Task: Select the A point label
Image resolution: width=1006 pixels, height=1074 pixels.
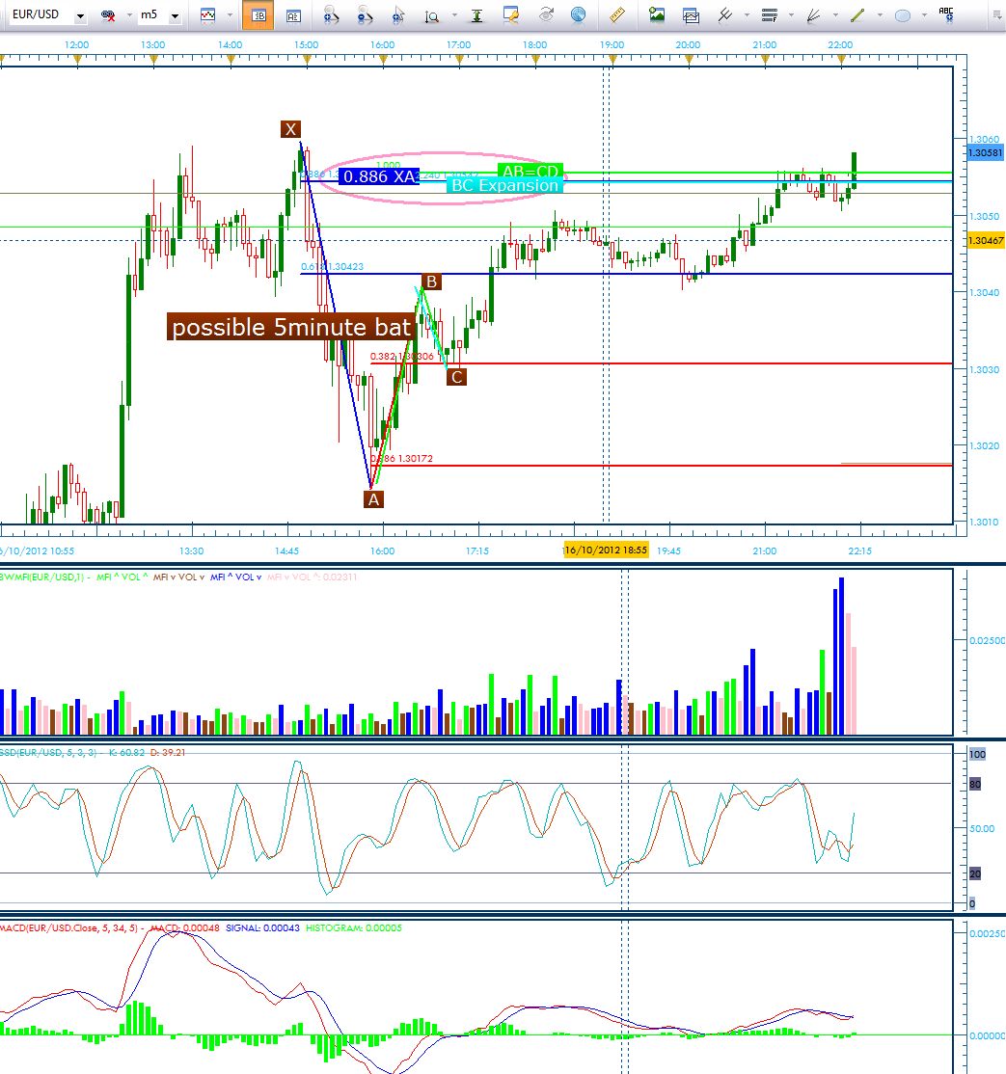Action: pos(373,499)
